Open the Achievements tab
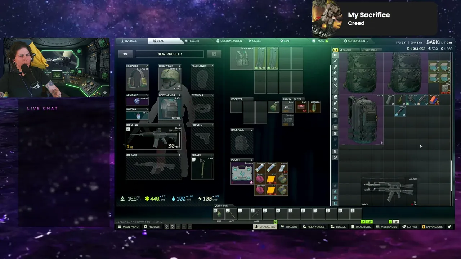 (356, 41)
